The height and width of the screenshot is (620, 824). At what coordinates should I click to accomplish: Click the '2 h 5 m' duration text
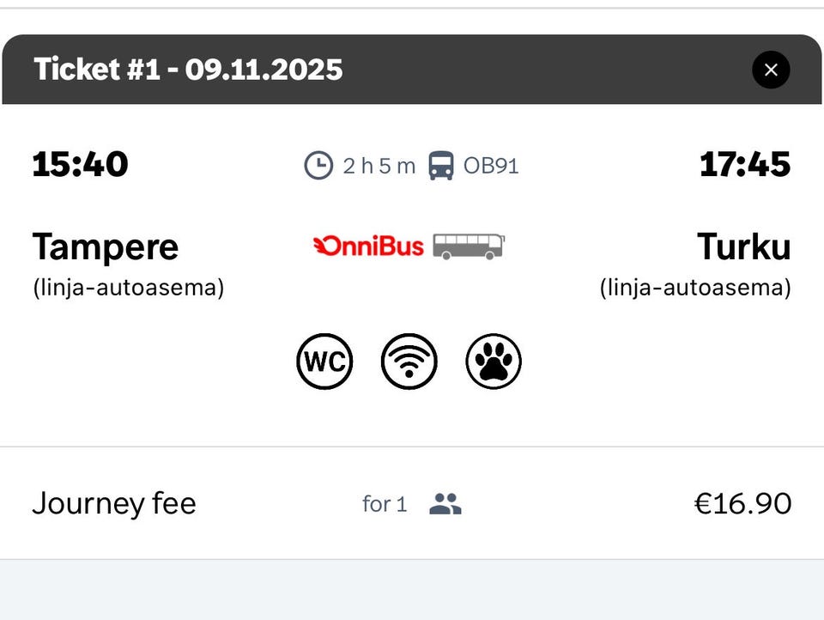click(x=379, y=165)
